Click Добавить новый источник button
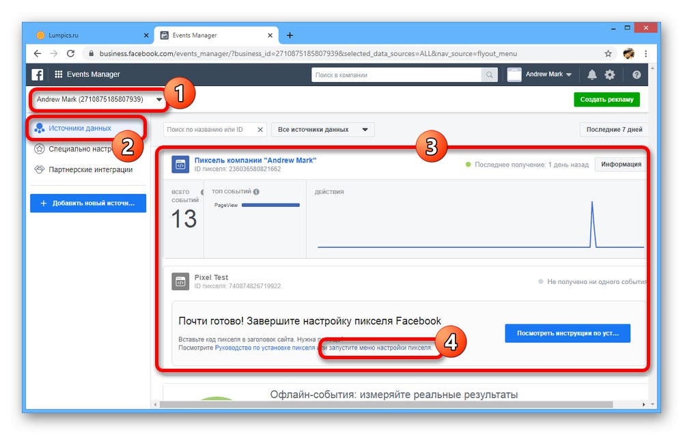This screenshot has width=683, height=435. [x=88, y=204]
